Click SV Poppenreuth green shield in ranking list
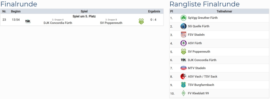 (183, 52)
